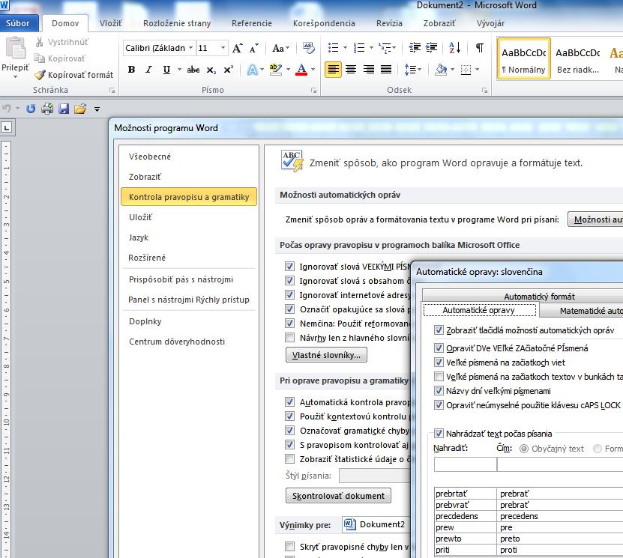Image resolution: width=623 pixels, height=558 pixels.
Task: Apply strikethrough text icon
Action: (193, 70)
